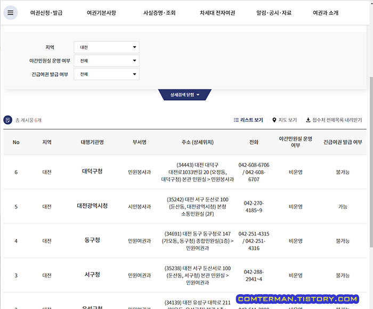Open the hamburger menu icon
The image size is (373, 309).
click(x=11, y=13)
